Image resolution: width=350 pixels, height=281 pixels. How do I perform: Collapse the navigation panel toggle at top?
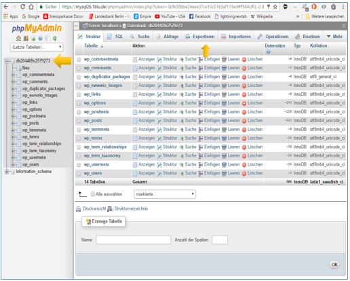[x=77, y=26]
